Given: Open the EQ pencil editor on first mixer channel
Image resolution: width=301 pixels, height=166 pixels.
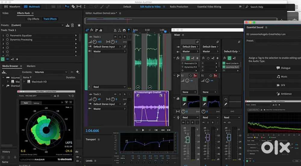Looking at the screenshot, I should [184, 104].
